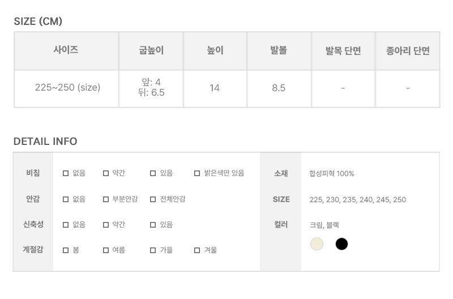
Task: Check the 없음 box in 안감 row
Action: click(66, 199)
